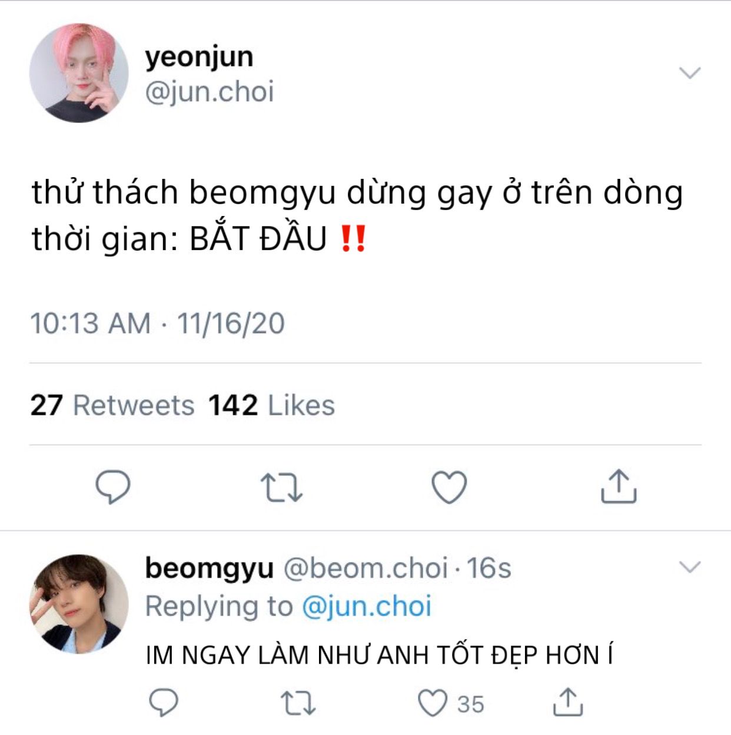
Task: Open yeonjun's pink-haired profile picture
Action: coord(79,73)
